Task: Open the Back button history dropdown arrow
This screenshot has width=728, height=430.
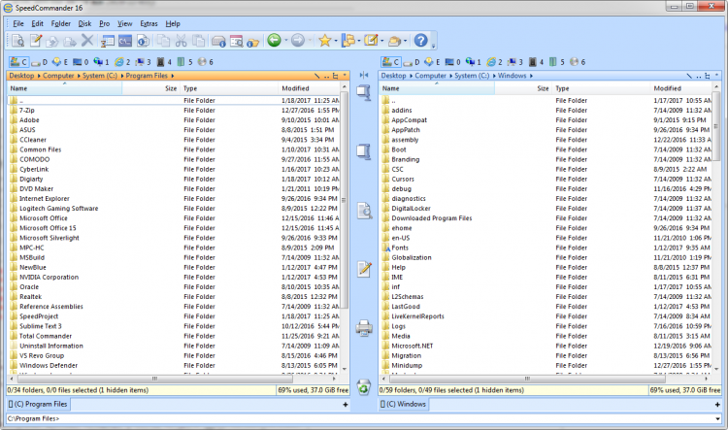Action: (286, 41)
